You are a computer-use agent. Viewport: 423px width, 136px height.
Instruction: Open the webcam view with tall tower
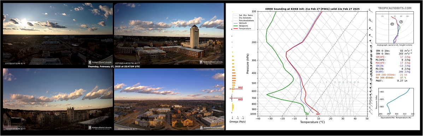[x=169, y=34]
